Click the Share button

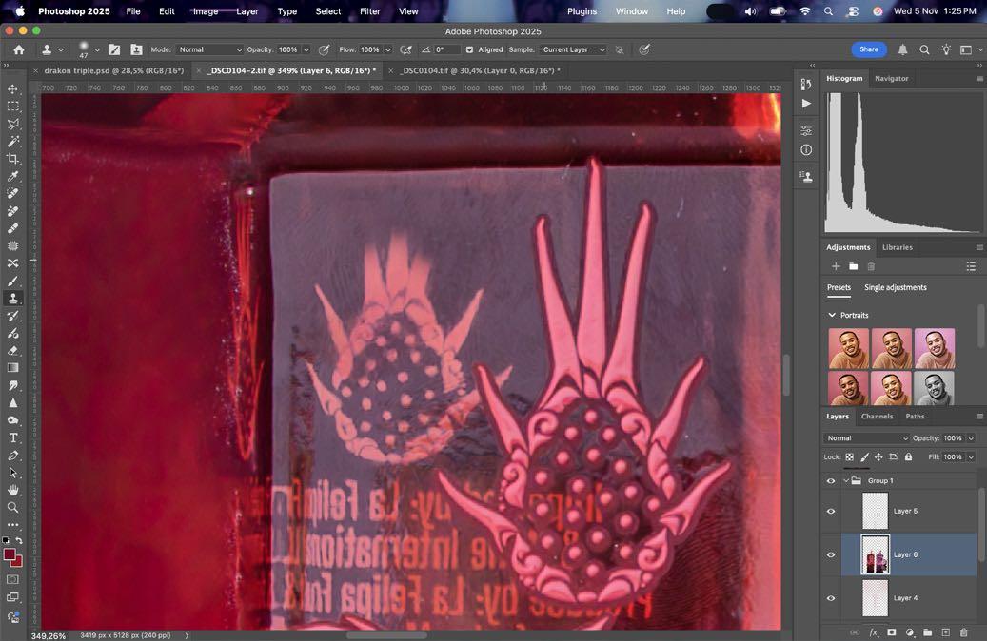[869, 49]
